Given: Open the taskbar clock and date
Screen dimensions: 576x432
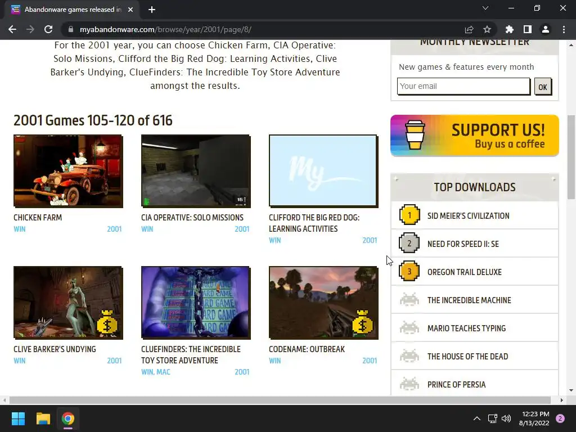Looking at the screenshot, I should 534,418.
